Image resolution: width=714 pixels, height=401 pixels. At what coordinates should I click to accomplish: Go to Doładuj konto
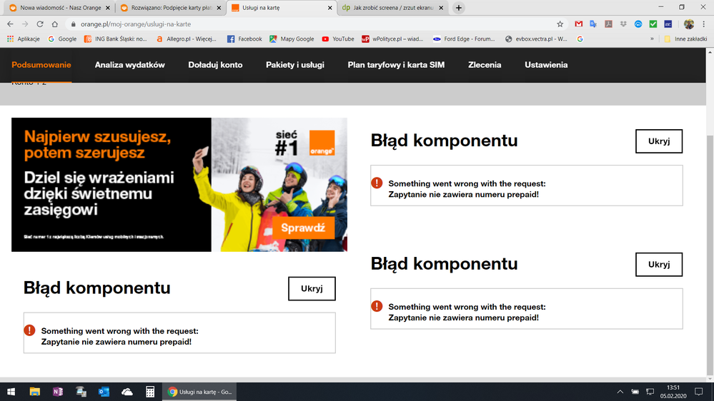(x=215, y=65)
